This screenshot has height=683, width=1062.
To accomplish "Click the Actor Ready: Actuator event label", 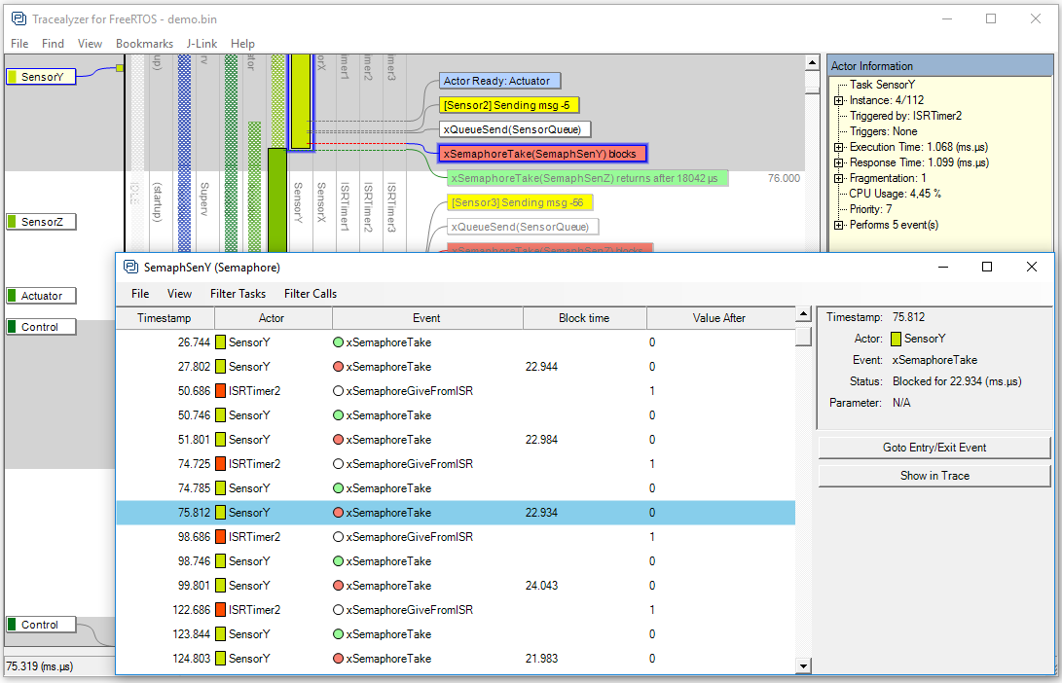I will click(x=499, y=81).
